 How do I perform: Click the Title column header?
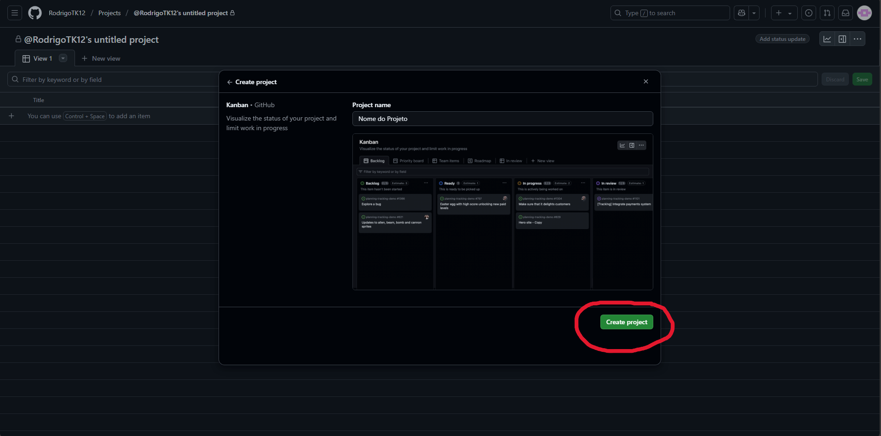[x=39, y=100]
